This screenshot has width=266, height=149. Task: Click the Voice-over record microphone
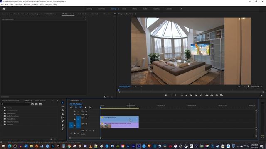(94, 131)
